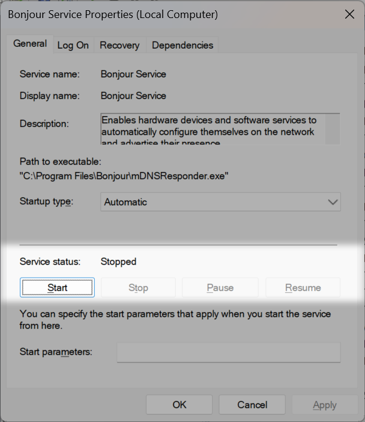Click inside the Description text box
This screenshot has width=365, height=422.
(x=210, y=129)
